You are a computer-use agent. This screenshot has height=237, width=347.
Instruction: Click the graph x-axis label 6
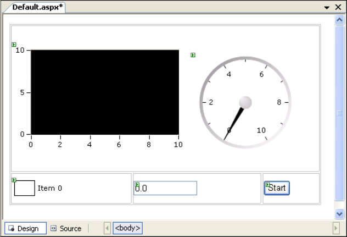119,145
